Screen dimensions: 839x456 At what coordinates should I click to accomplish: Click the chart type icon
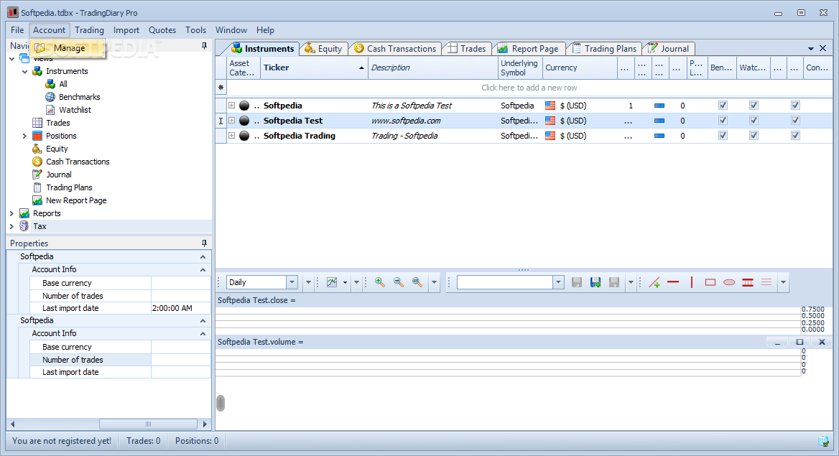[x=332, y=282]
